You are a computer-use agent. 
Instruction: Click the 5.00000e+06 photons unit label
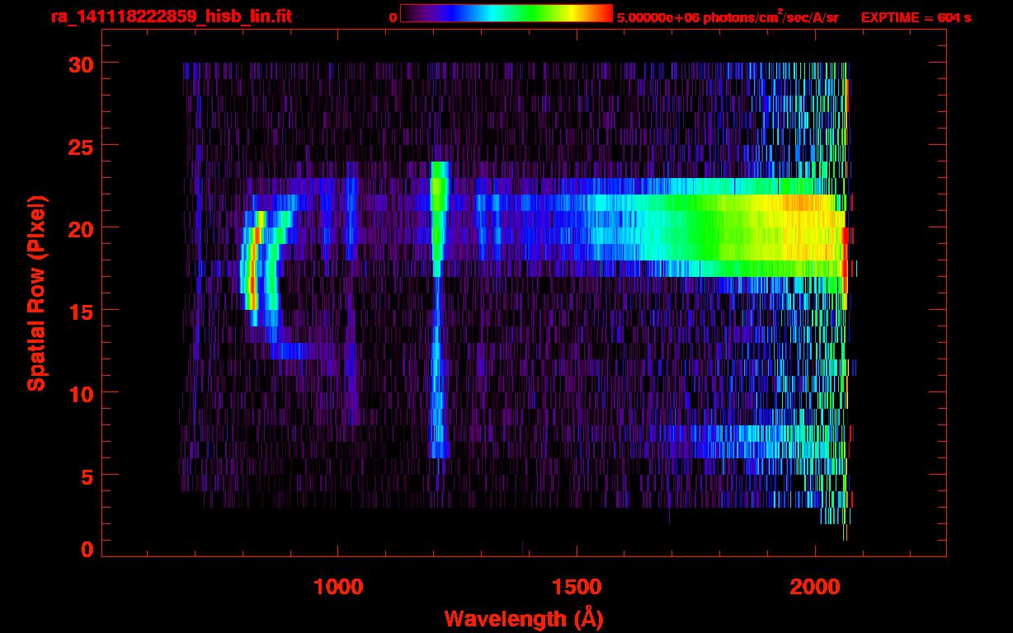[x=728, y=16]
